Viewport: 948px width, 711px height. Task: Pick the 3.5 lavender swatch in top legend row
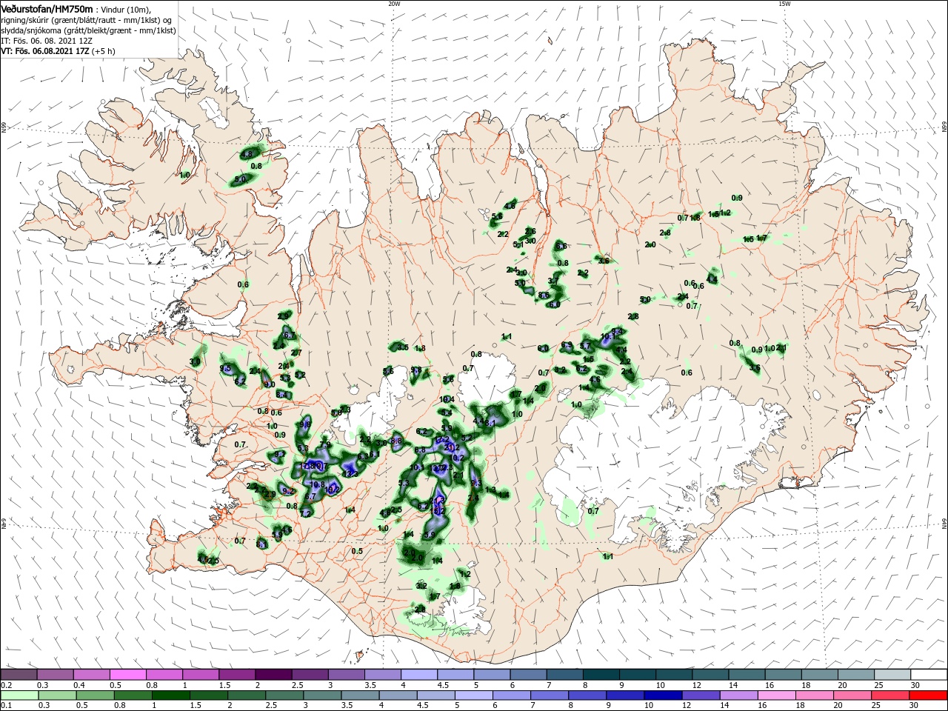pyautogui.click(x=381, y=675)
